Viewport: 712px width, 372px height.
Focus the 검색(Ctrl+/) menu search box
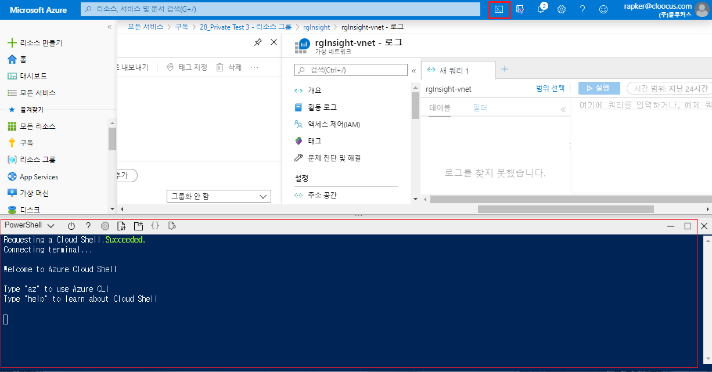(x=351, y=70)
